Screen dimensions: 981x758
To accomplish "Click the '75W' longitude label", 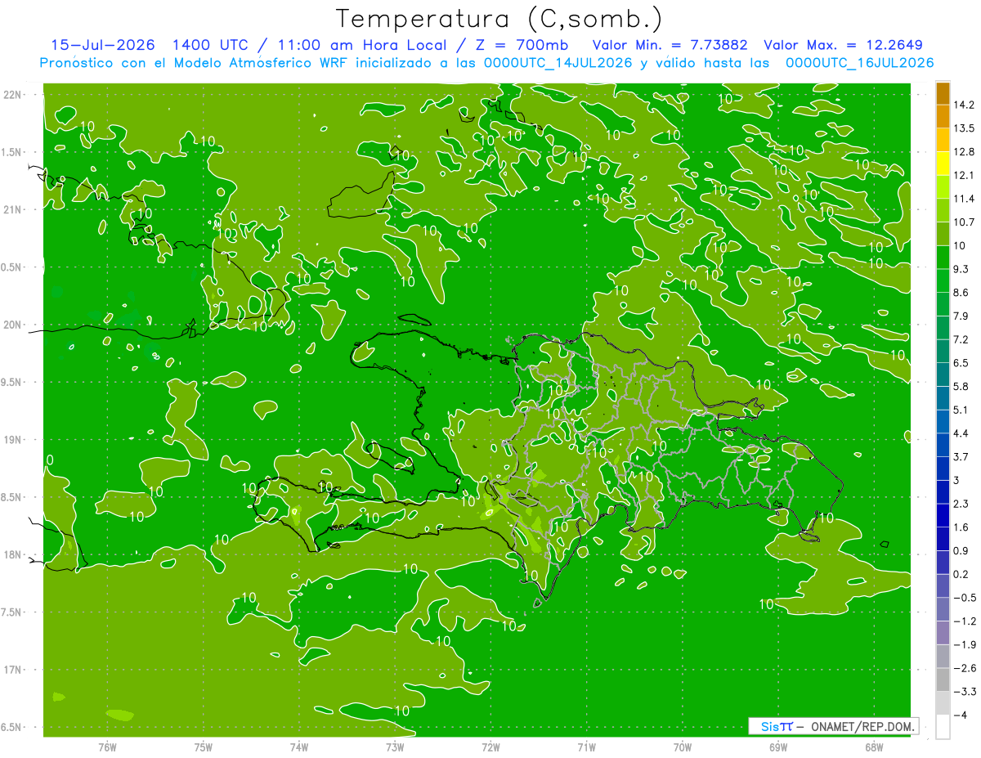I will pos(204,747).
